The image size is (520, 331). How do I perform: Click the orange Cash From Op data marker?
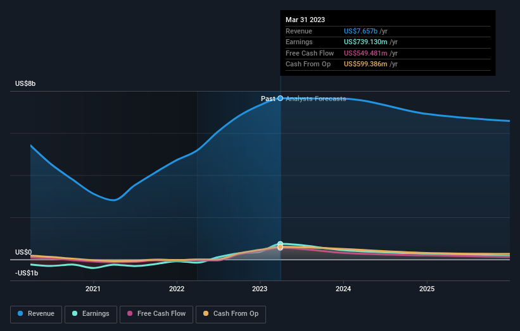[280, 247]
